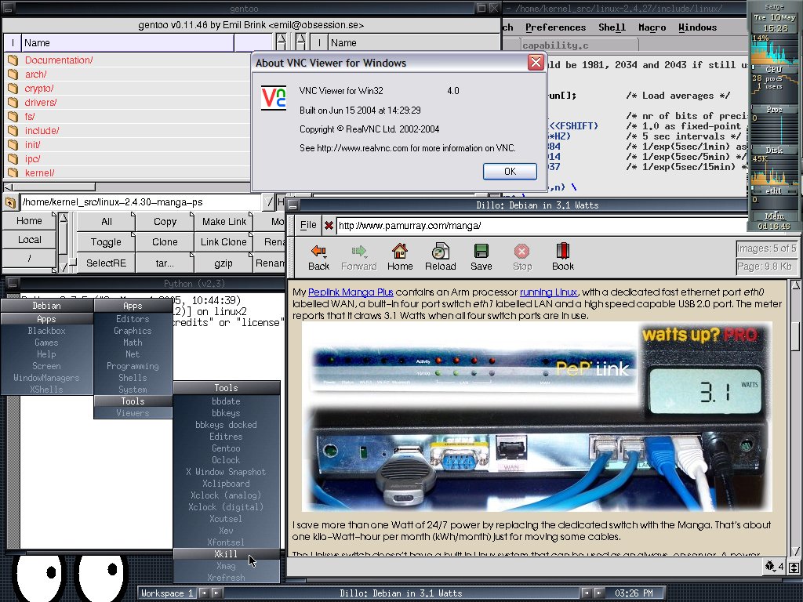This screenshot has height=602, width=803.
Task: Click the Make Link button in gentoo
Action: (223, 222)
